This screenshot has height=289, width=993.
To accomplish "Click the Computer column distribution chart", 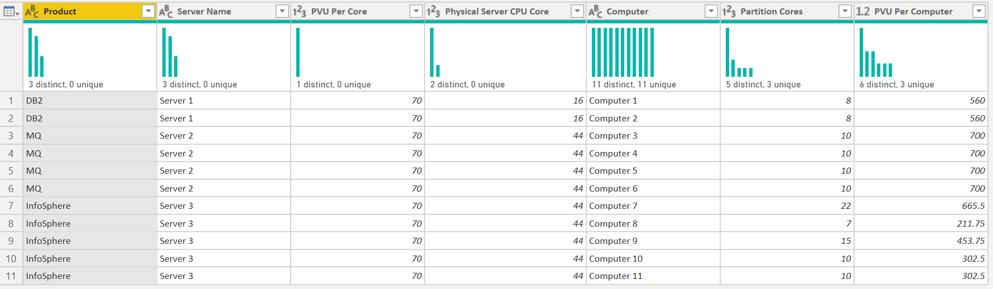I will (623, 52).
